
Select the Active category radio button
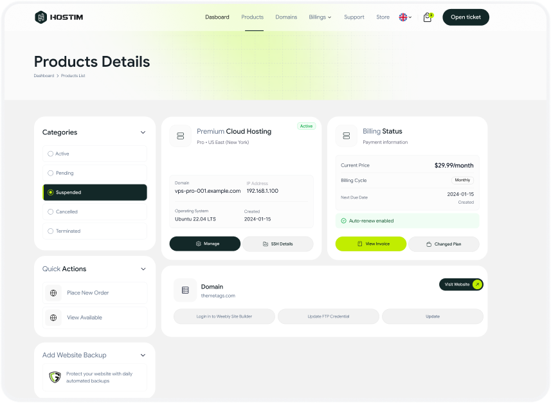[51, 154]
